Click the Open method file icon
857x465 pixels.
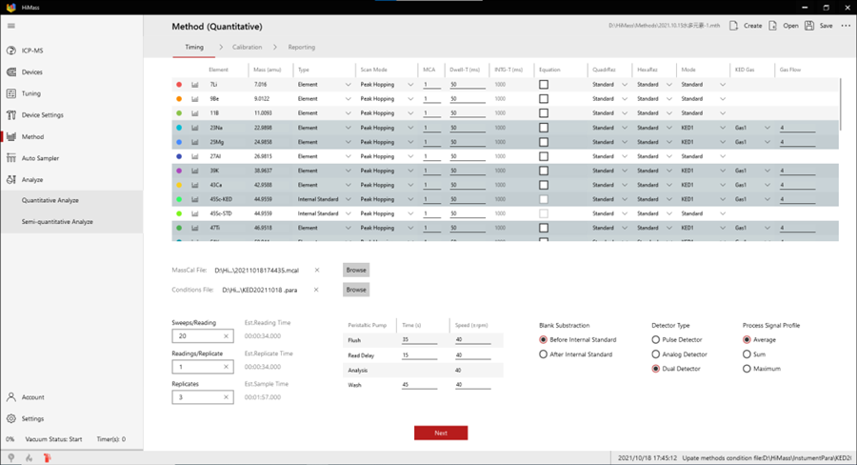(x=772, y=26)
